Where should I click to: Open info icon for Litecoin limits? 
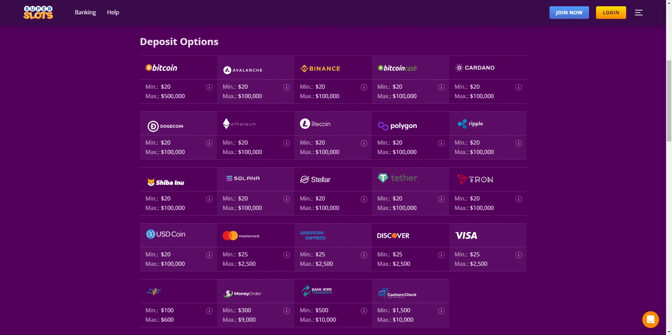(x=364, y=143)
